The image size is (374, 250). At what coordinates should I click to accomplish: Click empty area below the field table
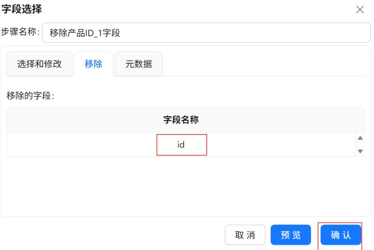point(185,185)
